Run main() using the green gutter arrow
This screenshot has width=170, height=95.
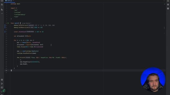click(x=8, y=23)
